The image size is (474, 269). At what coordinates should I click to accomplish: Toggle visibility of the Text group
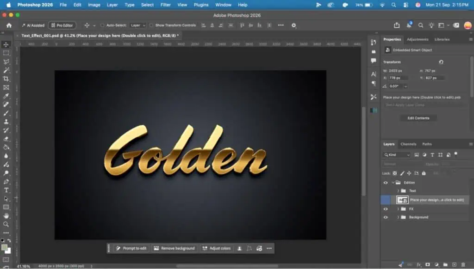pos(386,191)
